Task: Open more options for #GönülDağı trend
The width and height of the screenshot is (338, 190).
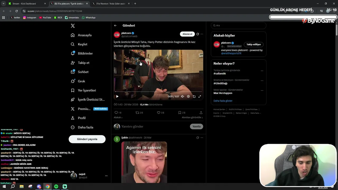Action: [x=262, y=80]
